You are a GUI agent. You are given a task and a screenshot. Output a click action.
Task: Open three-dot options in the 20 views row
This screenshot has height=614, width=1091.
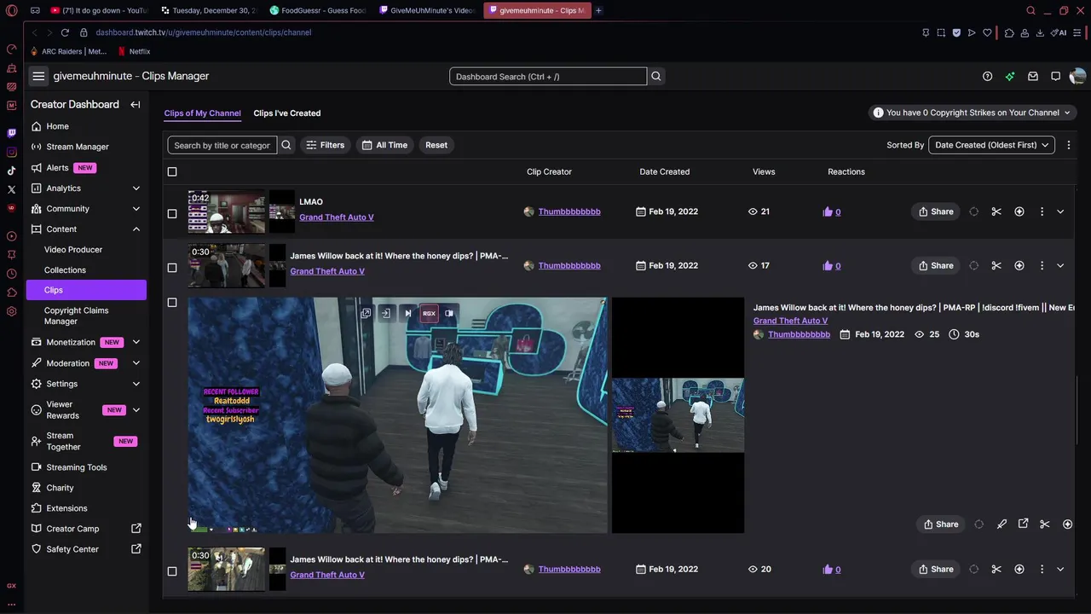coord(1042,569)
